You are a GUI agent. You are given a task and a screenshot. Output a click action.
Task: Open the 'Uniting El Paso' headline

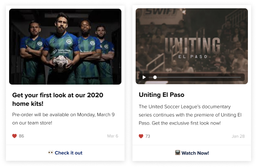[x=161, y=95]
